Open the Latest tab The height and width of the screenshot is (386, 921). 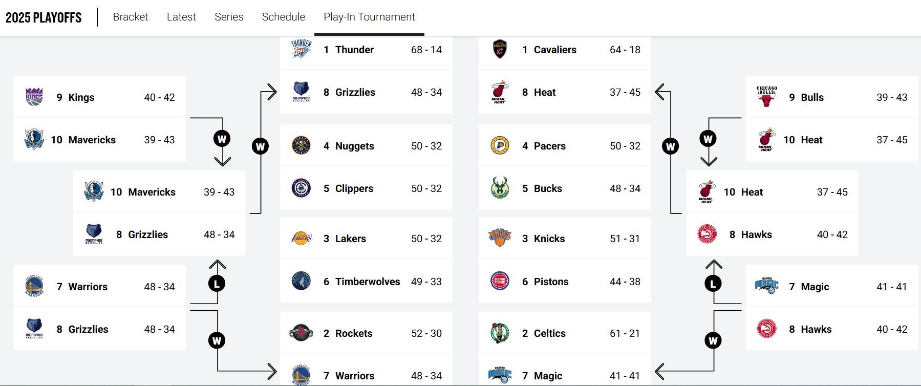click(x=181, y=17)
